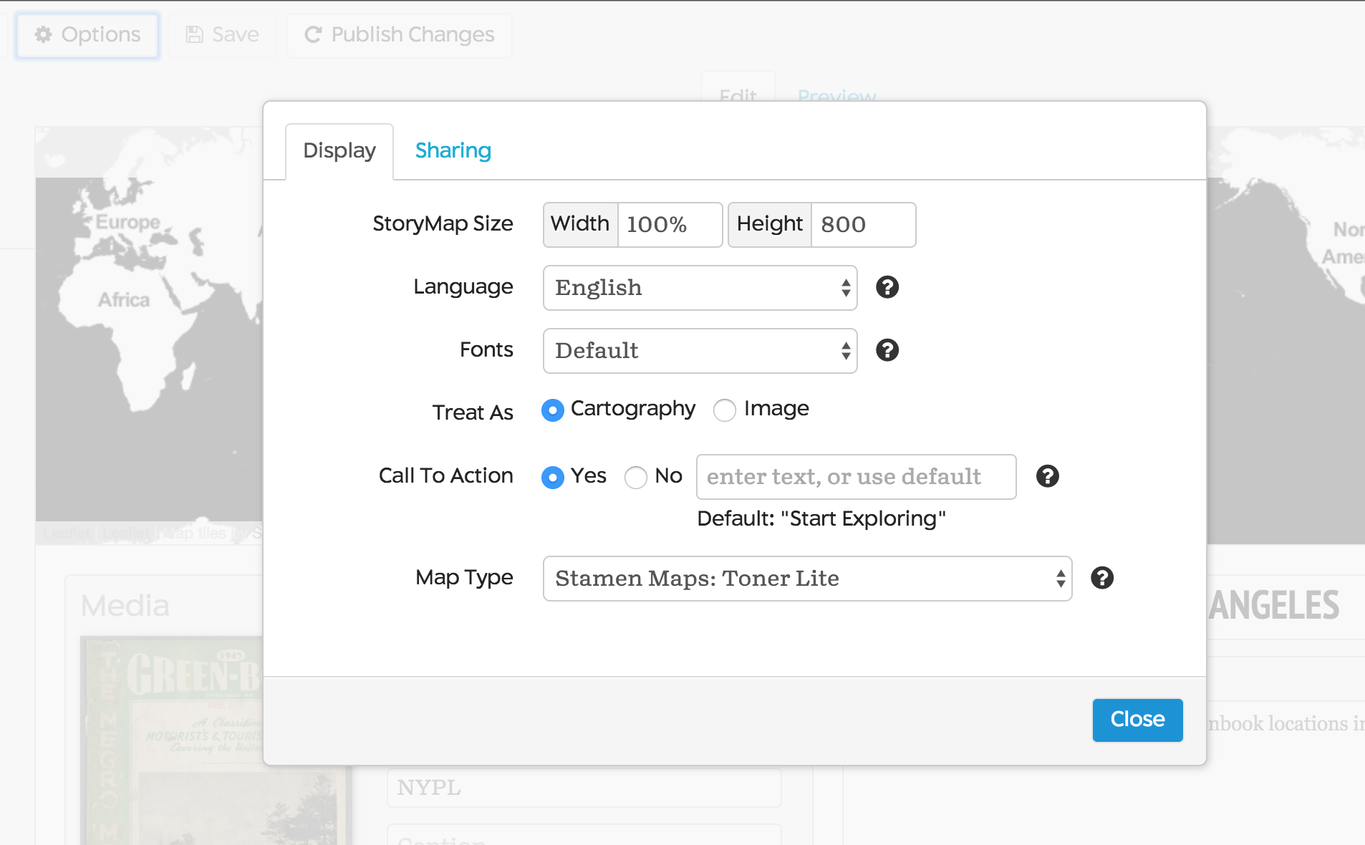
Task: Set Call To Action to No
Action: click(635, 478)
